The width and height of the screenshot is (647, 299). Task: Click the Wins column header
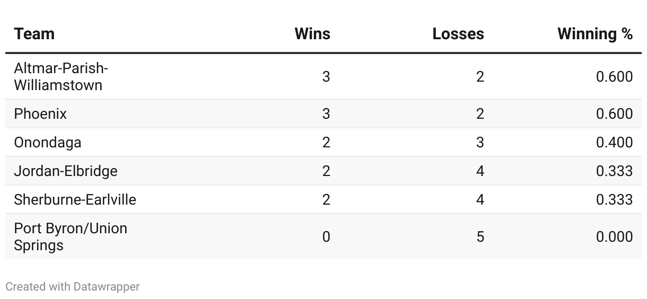(312, 34)
